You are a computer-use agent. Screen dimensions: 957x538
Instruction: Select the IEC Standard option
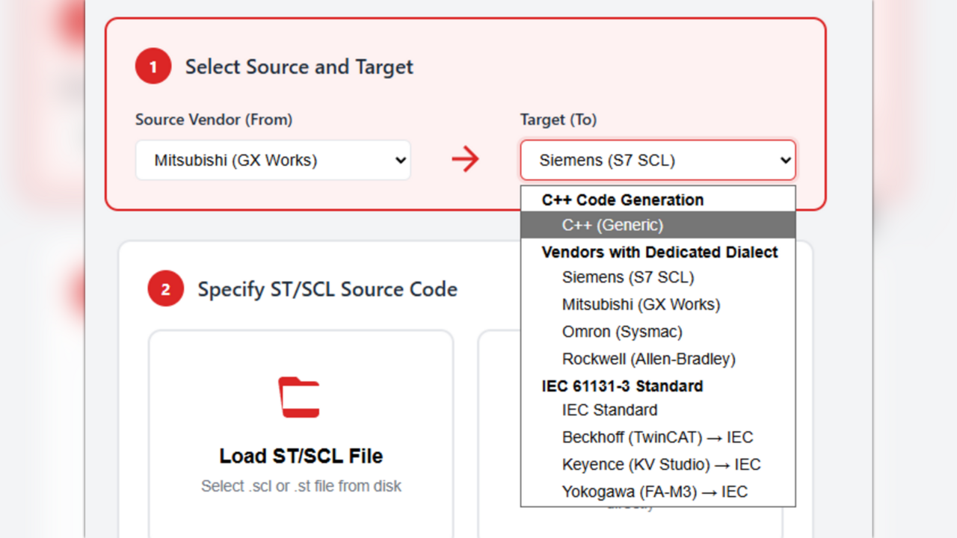(x=609, y=410)
